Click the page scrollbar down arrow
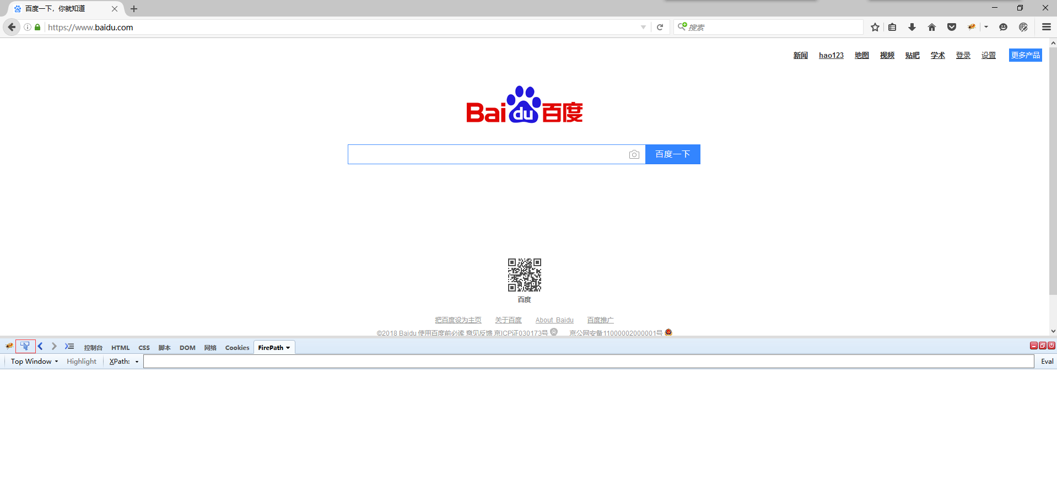This screenshot has width=1057, height=496. pyautogui.click(x=1053, y=331)
